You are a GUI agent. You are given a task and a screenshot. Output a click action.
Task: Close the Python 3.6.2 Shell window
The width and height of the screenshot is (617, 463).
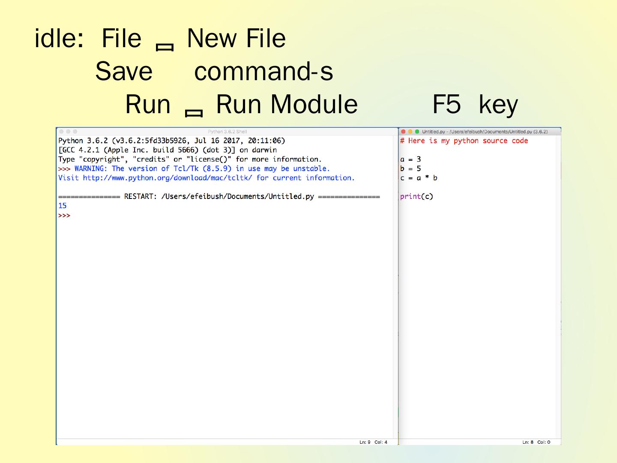(x=61, y=132)
